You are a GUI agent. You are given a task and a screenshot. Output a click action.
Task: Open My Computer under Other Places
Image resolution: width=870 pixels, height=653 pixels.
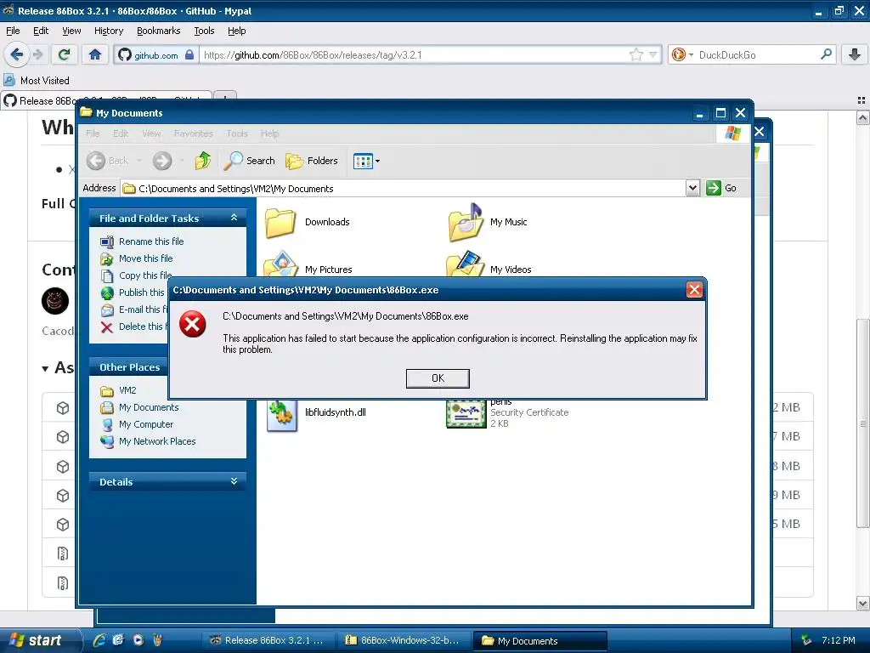click(145, 424)
